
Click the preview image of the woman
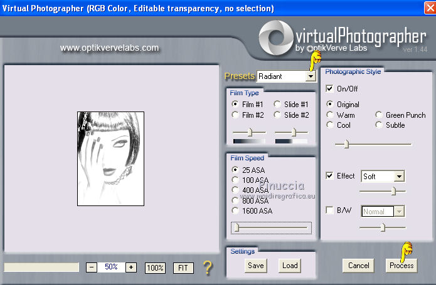coord(110,158)
